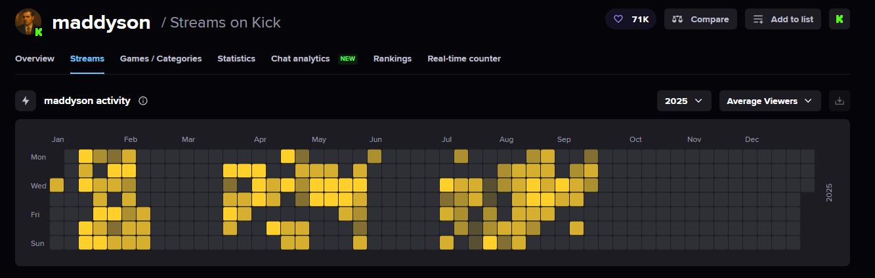This screenshot has width=875, height=278.
Task: Open the 2025 year dropdown
Action: [684, 101]
